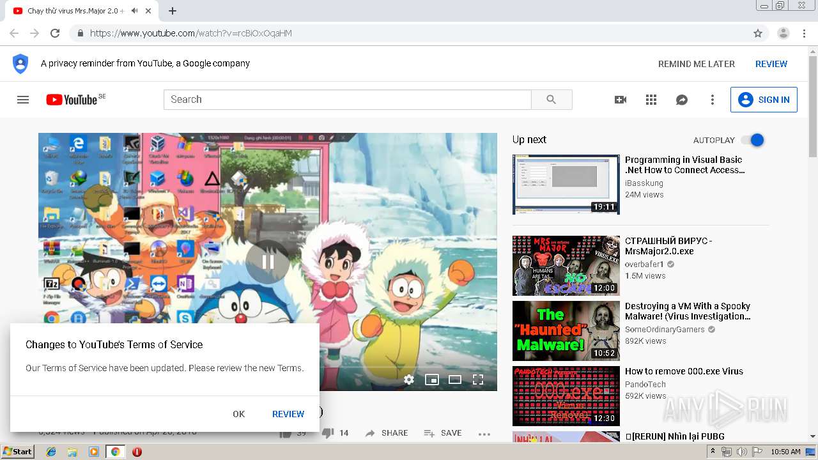The height and width of the screenshot is (460, 818).
Task: Mute the tab via speaker icon
Action: (x=135, y=11)
